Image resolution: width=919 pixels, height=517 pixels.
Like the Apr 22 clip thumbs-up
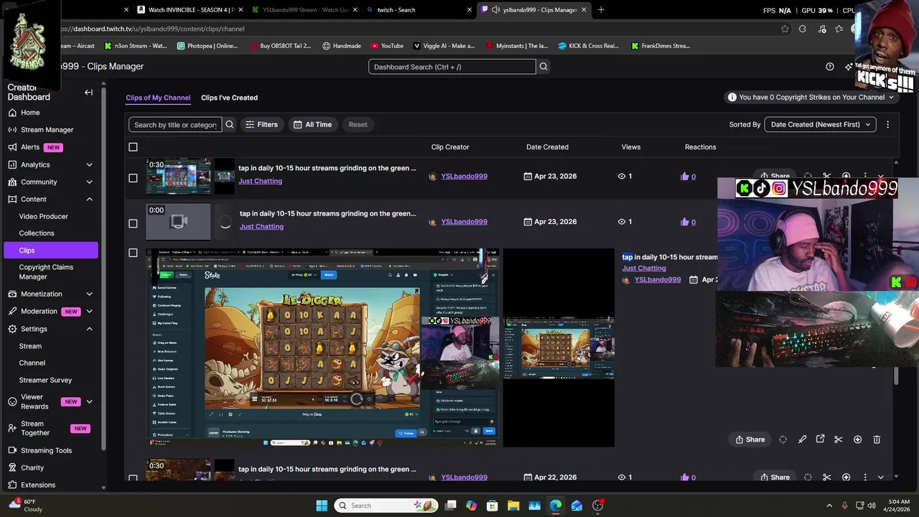[x=684, y=477]
